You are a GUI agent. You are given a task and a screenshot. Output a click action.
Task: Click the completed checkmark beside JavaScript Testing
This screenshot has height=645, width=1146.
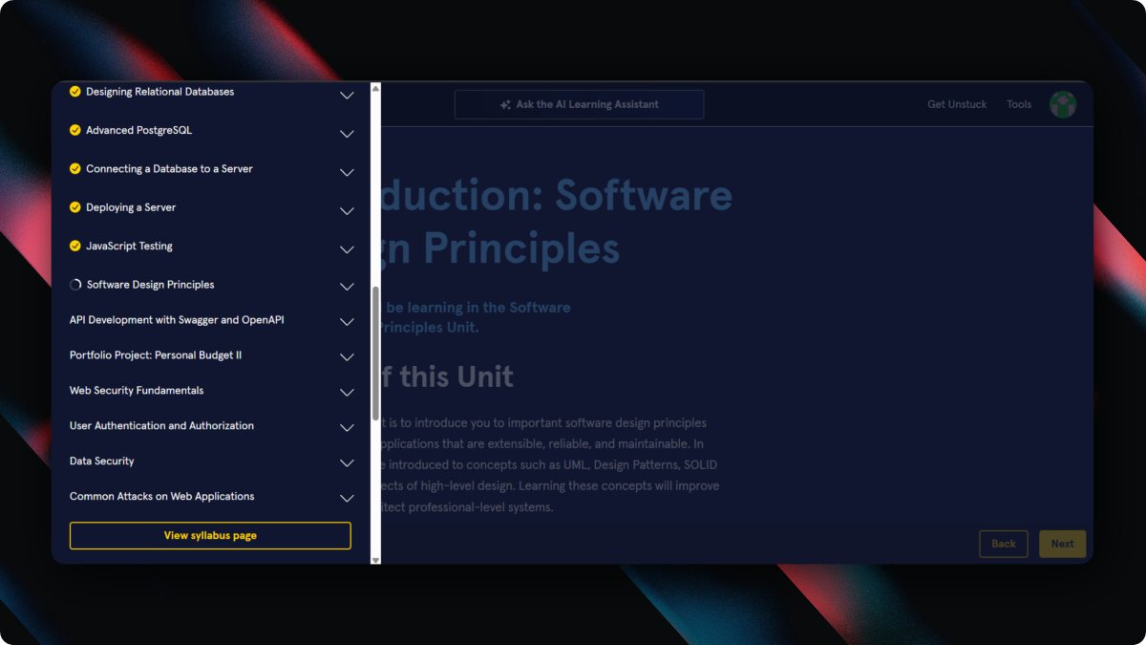[75, 246]
